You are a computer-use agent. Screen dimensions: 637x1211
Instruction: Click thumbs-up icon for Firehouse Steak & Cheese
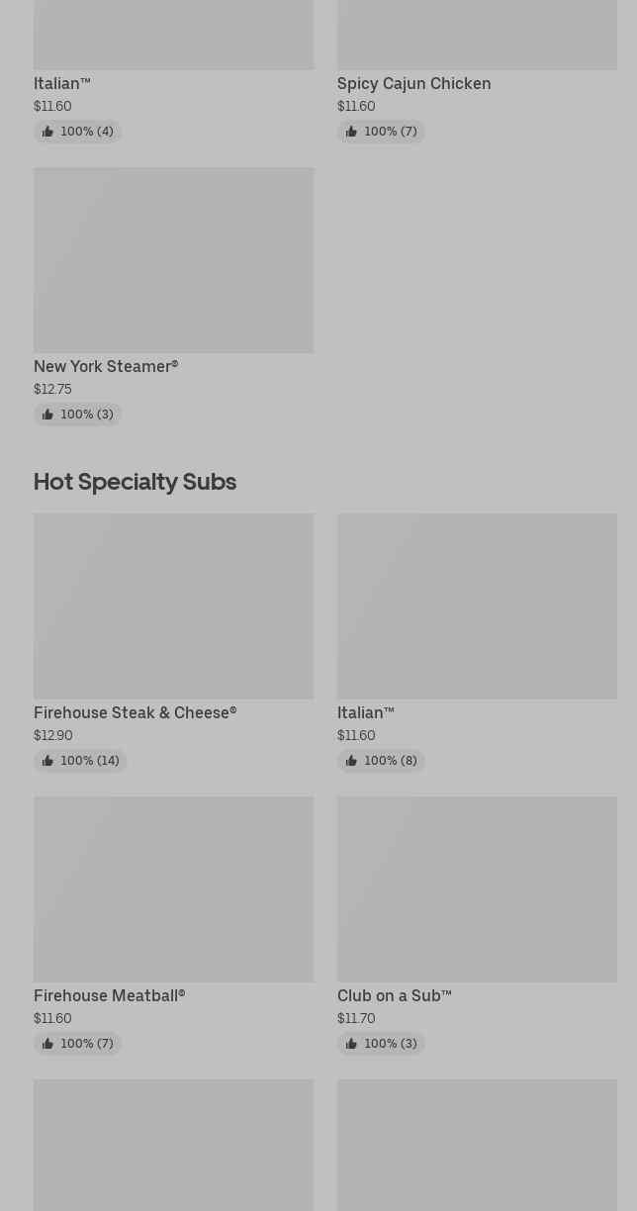[47, 761]
